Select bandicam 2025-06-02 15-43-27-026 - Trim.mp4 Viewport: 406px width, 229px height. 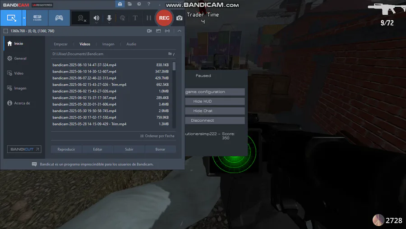(111, 85)
